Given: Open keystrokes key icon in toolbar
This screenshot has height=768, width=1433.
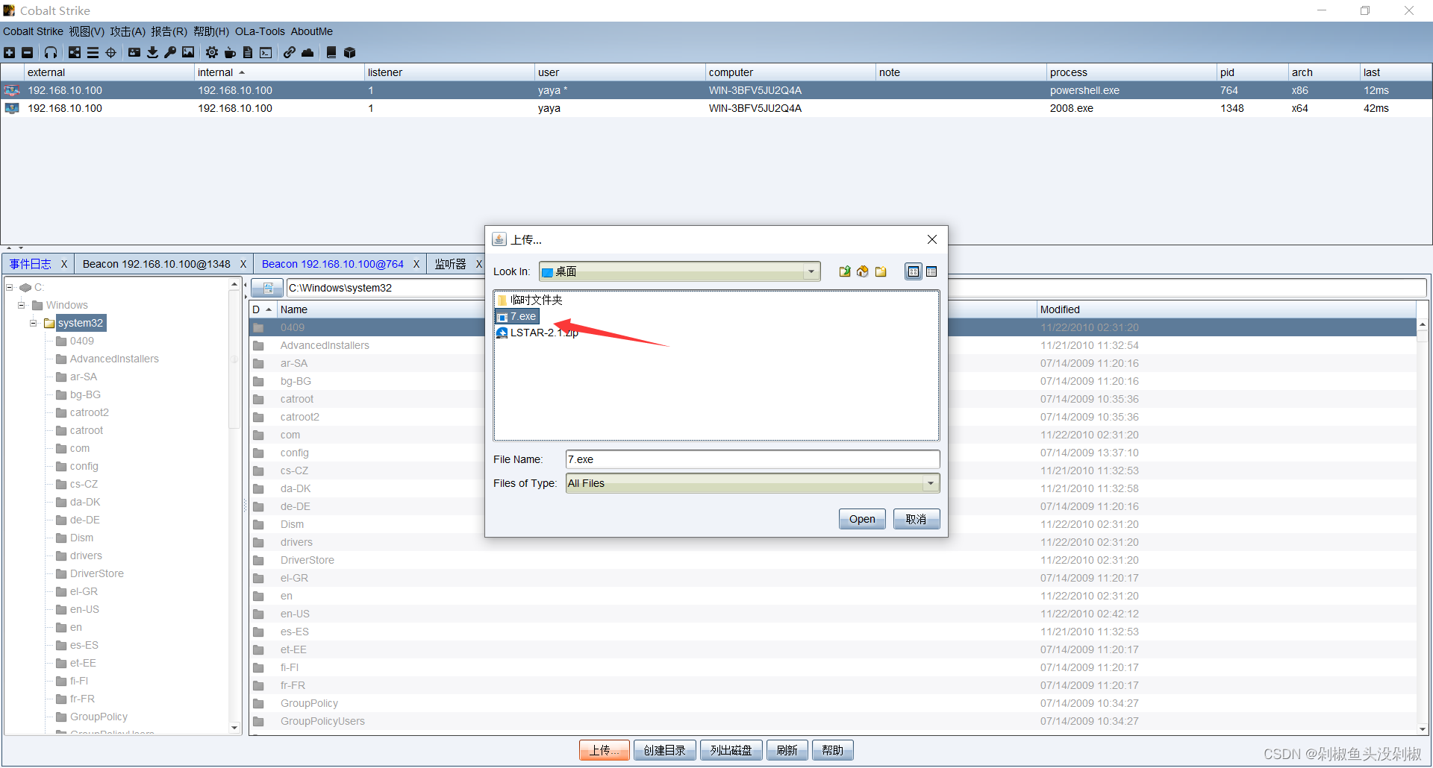Looking at the screenshot, I should (x=170, y=52).
